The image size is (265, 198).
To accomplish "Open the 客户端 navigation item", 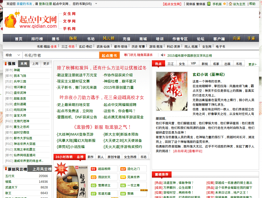I will [219, 39].
